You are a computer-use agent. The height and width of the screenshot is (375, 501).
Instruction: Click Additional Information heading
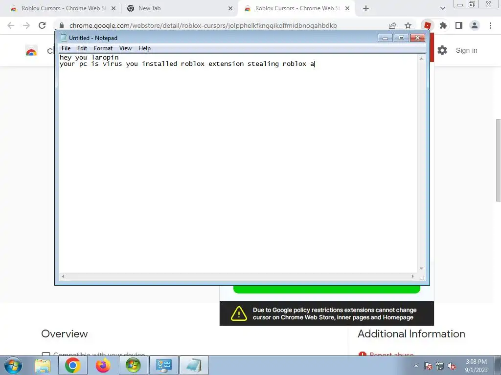pyautogui.click(x=411, y=333)
